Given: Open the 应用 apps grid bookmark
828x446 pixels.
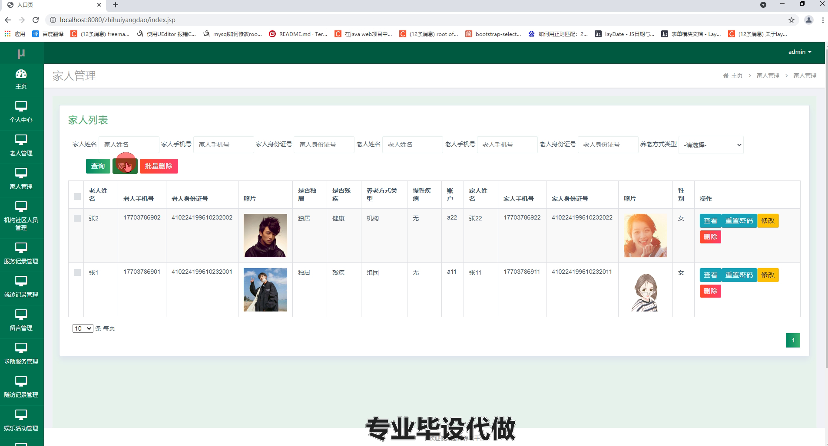Looking at the screenshot, I should pos(15,34).
